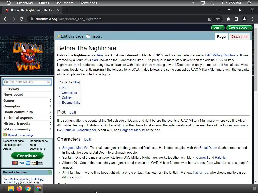Open Files from the taskbar folder icon
This screenshot has width=258, height=193.
(x=11, y=188)
